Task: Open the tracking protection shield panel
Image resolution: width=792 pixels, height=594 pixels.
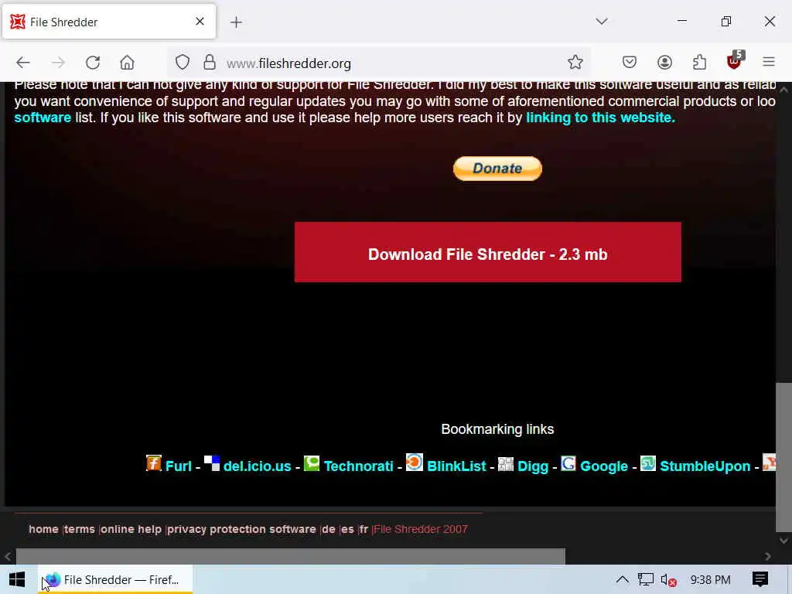Action: [x=183, y=63]
